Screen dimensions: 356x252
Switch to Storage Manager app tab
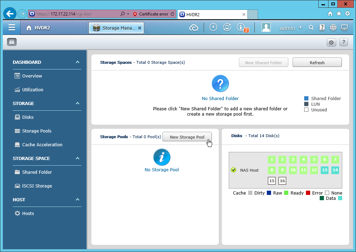[116, 28]
